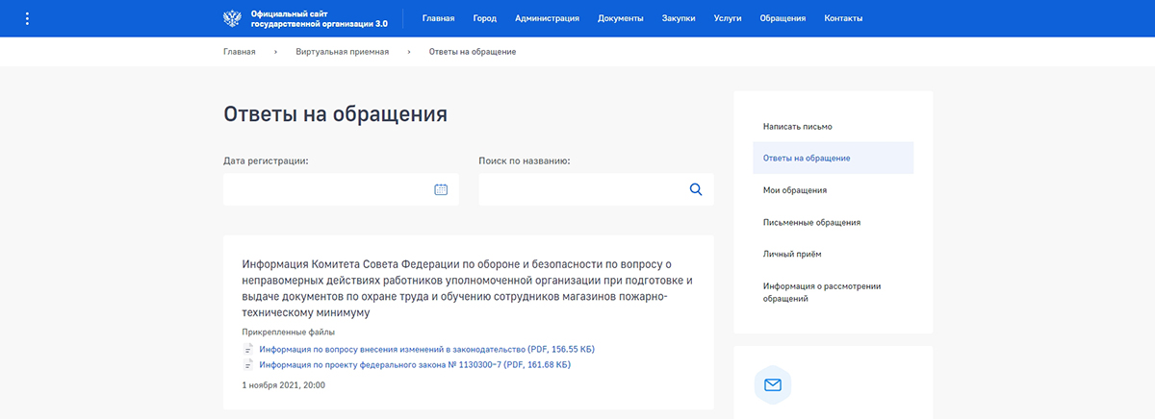This screenshot has height=419, width=1155.
Task: Click the envelope icon in the side card
Action: [x=772, y=385]
